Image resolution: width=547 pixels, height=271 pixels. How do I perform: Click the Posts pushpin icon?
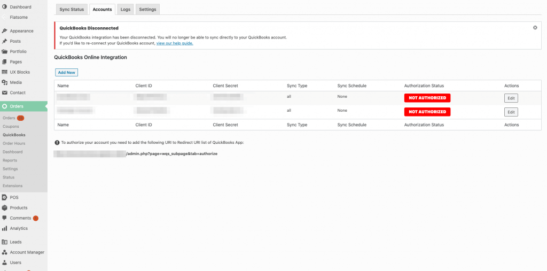tap(4, 41)
